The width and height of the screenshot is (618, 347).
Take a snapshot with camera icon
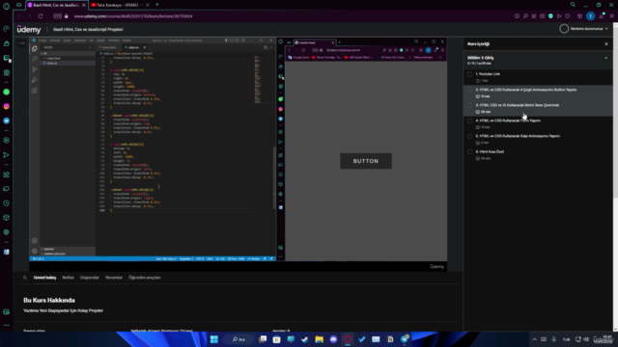coord(543,16)
